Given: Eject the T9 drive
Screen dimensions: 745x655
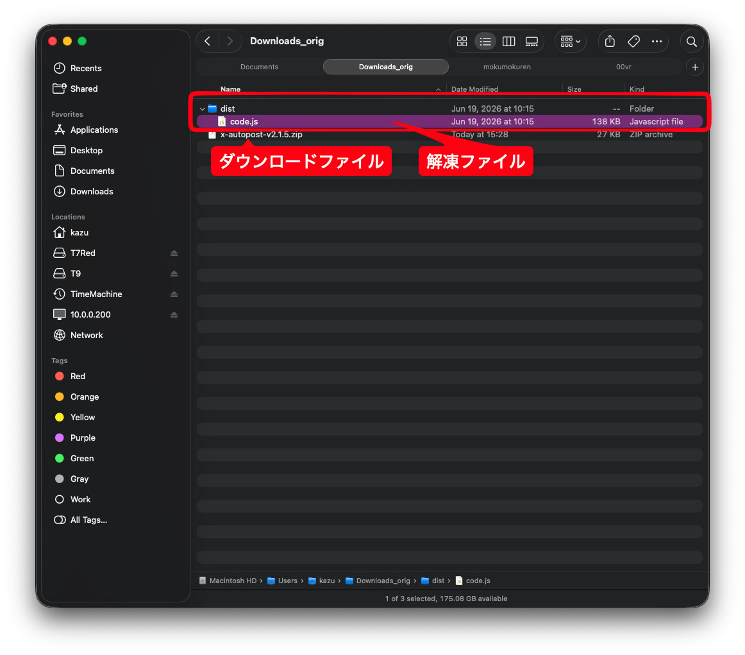Looking at the screenshot, I should pos(174,274).
